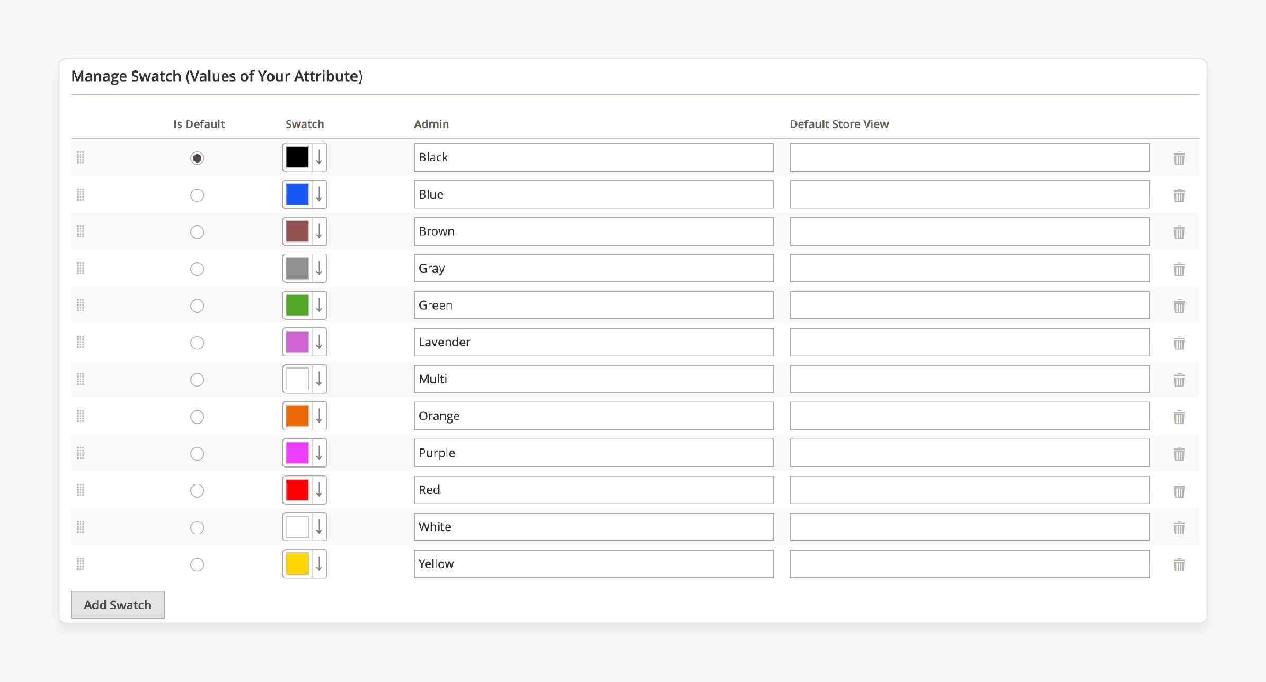Delete the Multi swatch row

[x=1179, y=380]
